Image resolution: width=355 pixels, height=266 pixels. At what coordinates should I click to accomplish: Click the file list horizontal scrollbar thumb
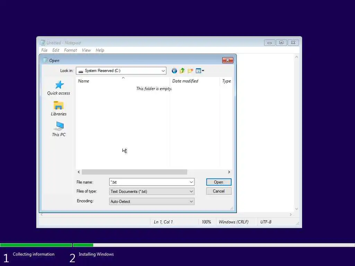(x=135, y=172)
